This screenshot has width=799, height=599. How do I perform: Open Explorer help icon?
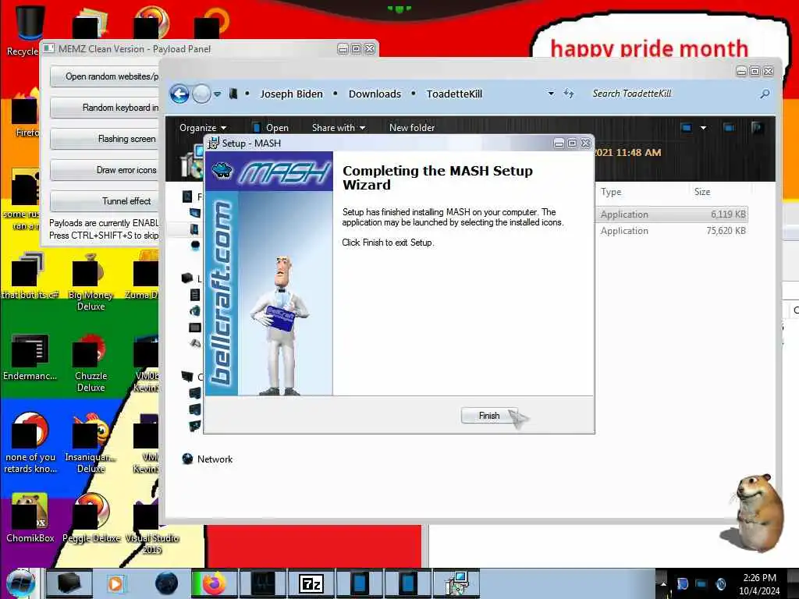tap(757, 127)
